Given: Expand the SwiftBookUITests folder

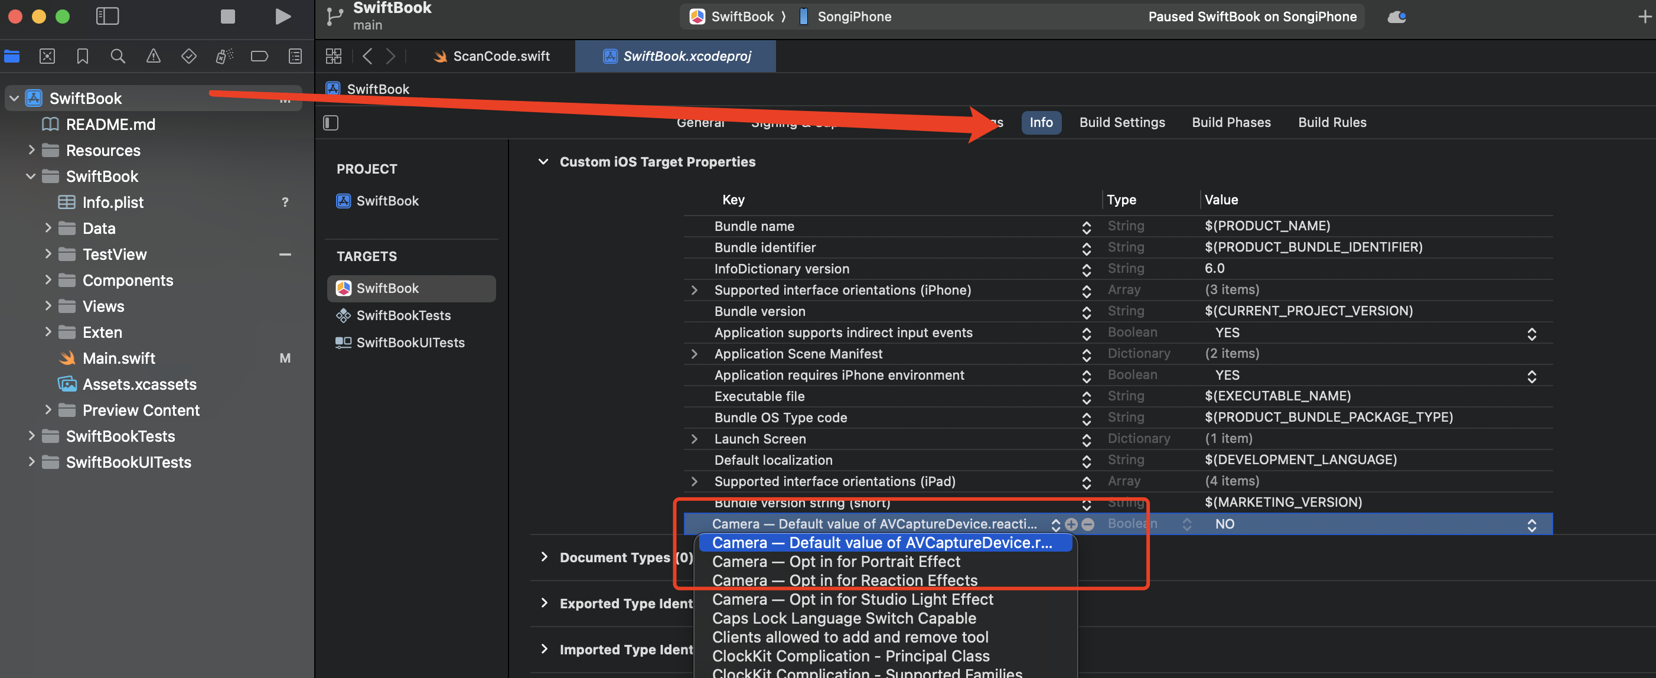Looking at the screenshot, I should [x=31, y=461].
